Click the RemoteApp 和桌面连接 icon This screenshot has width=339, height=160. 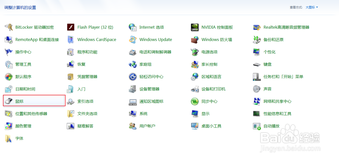tap(9, 39)
